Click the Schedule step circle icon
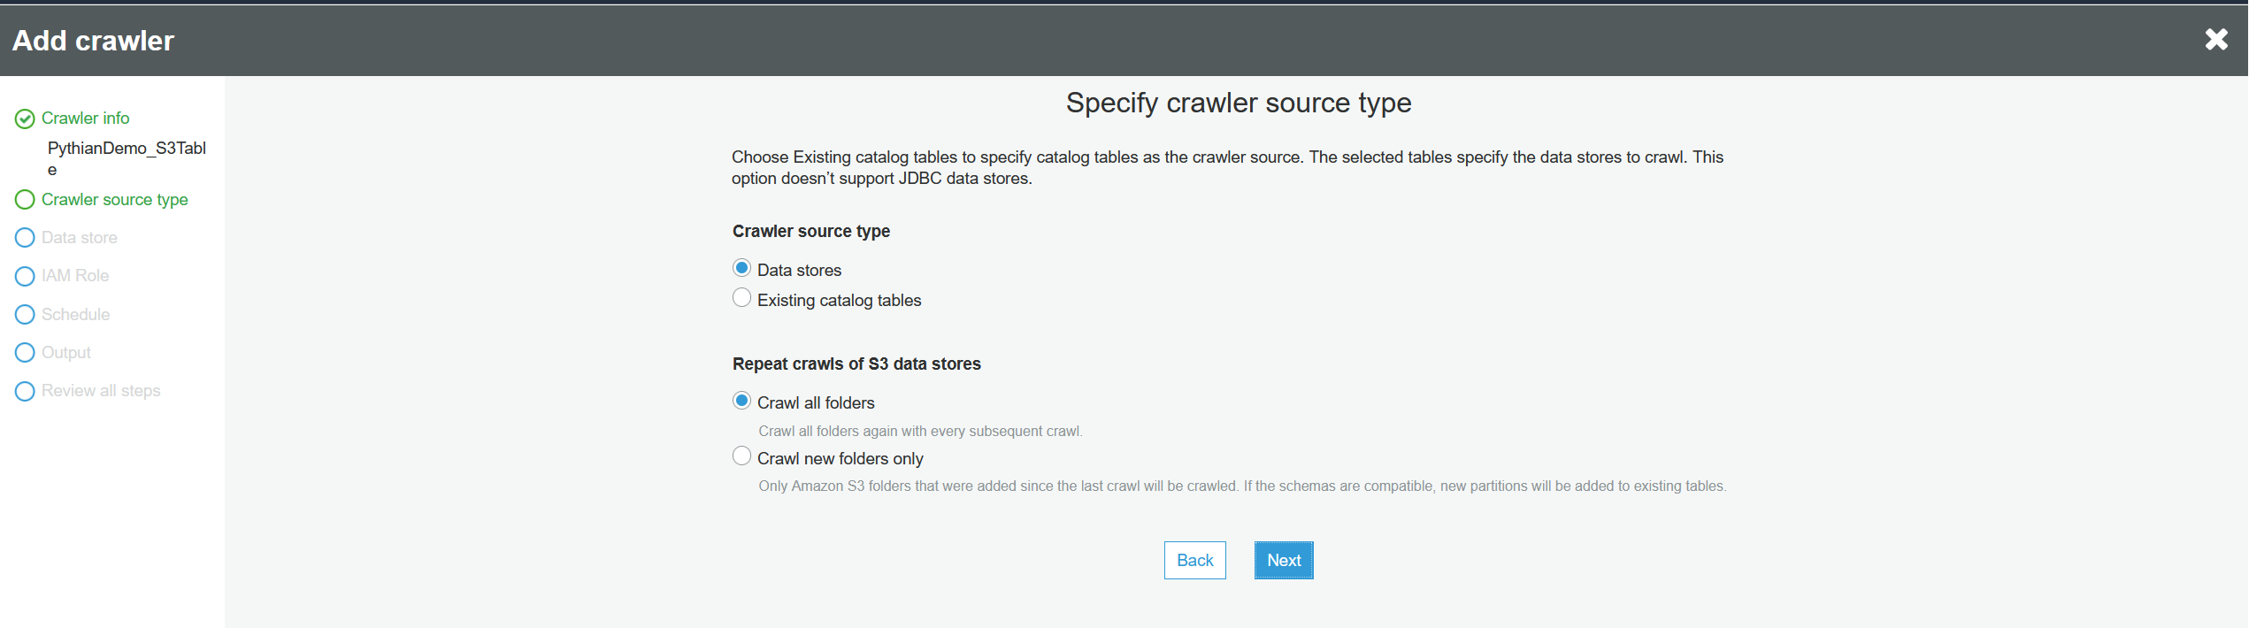The width and height of the screenshot is (2249, 628). coord(25,315)
